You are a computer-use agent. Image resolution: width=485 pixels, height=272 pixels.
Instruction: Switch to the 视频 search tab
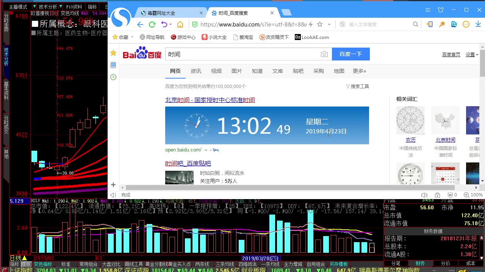[216, 71]
